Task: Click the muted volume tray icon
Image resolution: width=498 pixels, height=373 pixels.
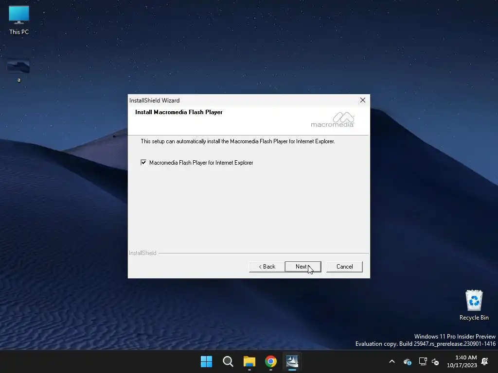Action: 435,361
